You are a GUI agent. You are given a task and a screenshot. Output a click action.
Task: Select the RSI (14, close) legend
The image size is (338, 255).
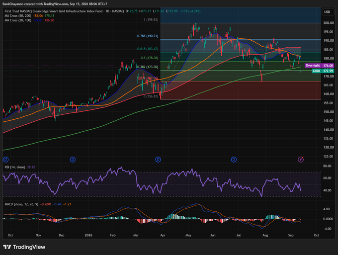(x=15, y=167)
